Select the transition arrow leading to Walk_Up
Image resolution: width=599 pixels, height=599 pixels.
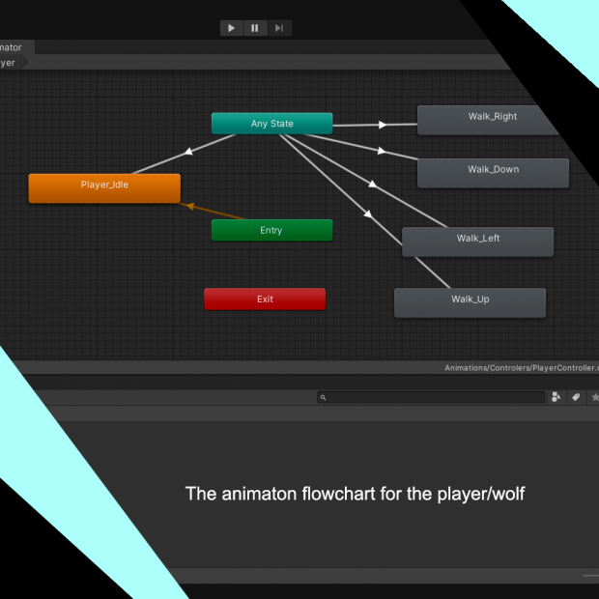367,214
